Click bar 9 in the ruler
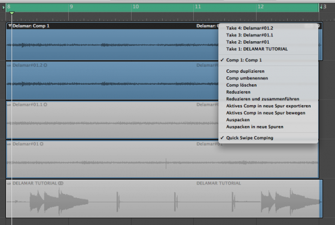The image size is (335, 225). tap(71, 7)
